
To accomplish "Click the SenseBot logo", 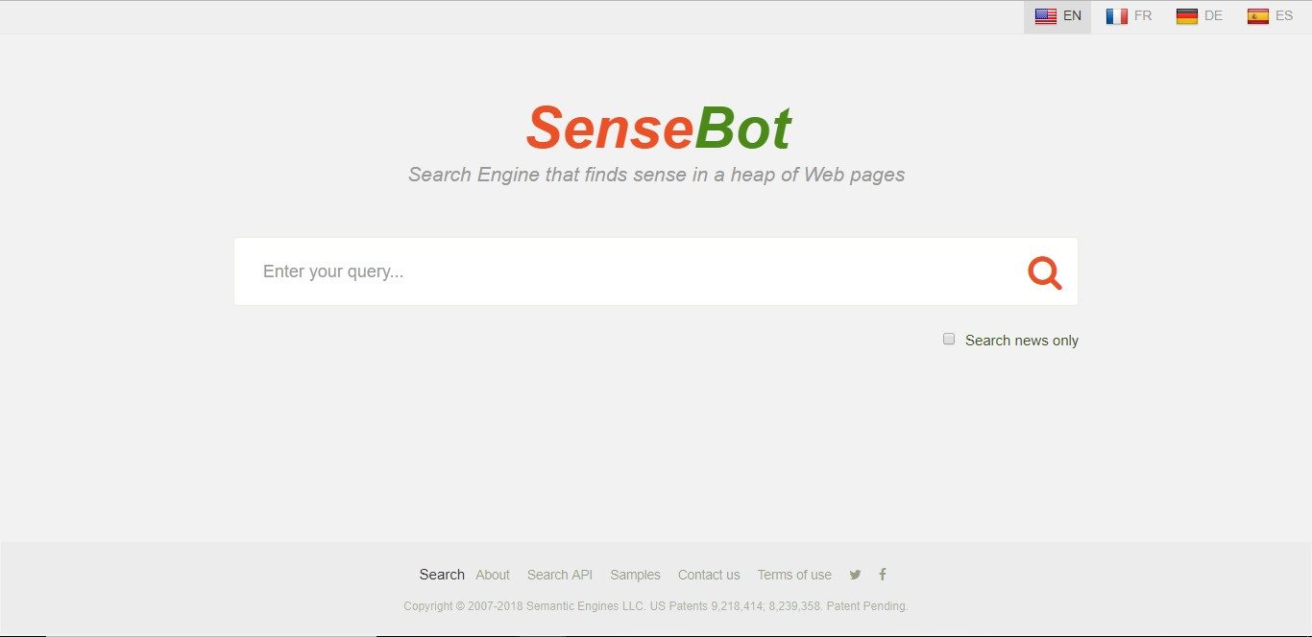I will (x=658, y=129).
